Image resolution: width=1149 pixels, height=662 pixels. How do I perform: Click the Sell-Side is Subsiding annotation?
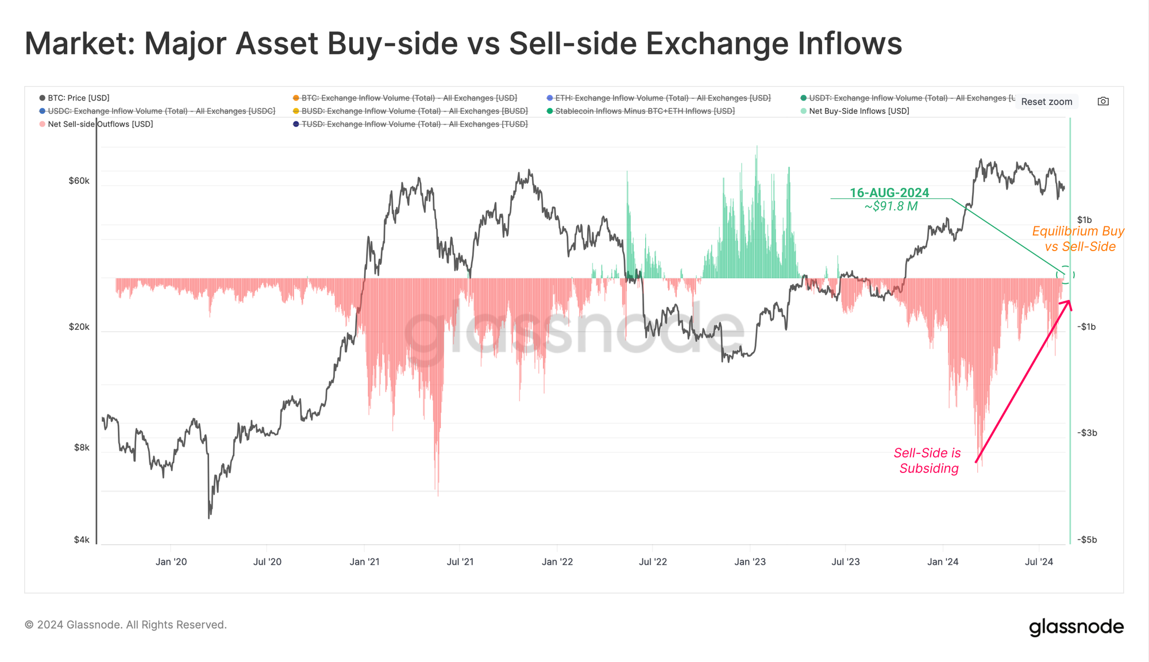click(928, 460)
